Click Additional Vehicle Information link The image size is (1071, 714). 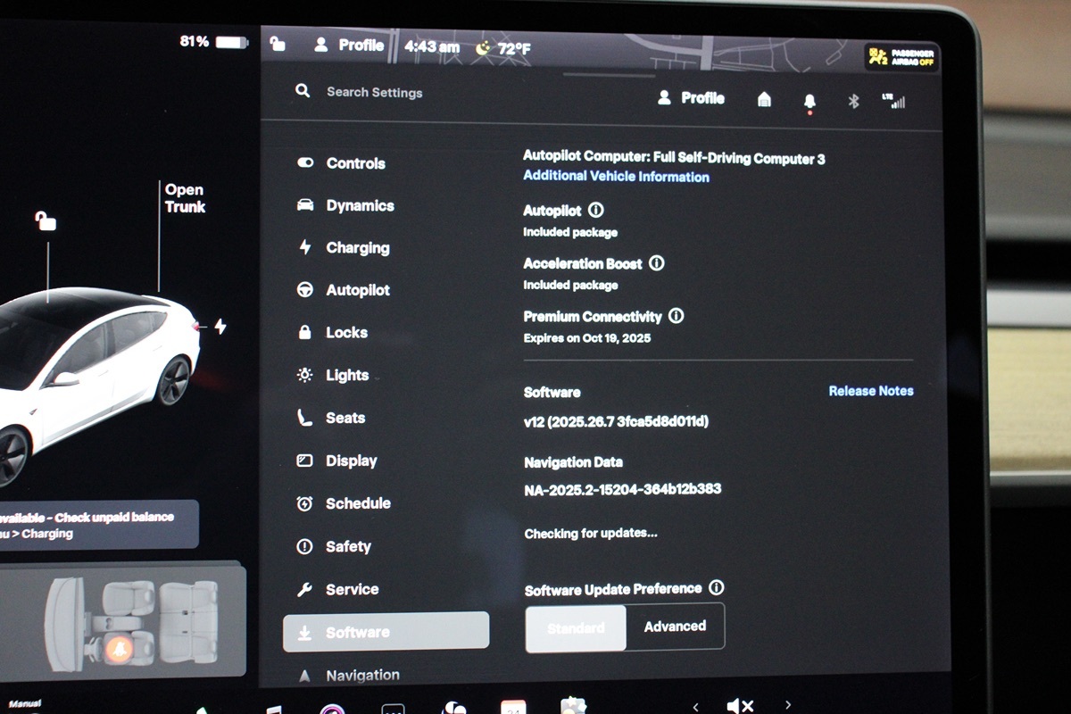(616, 177)
